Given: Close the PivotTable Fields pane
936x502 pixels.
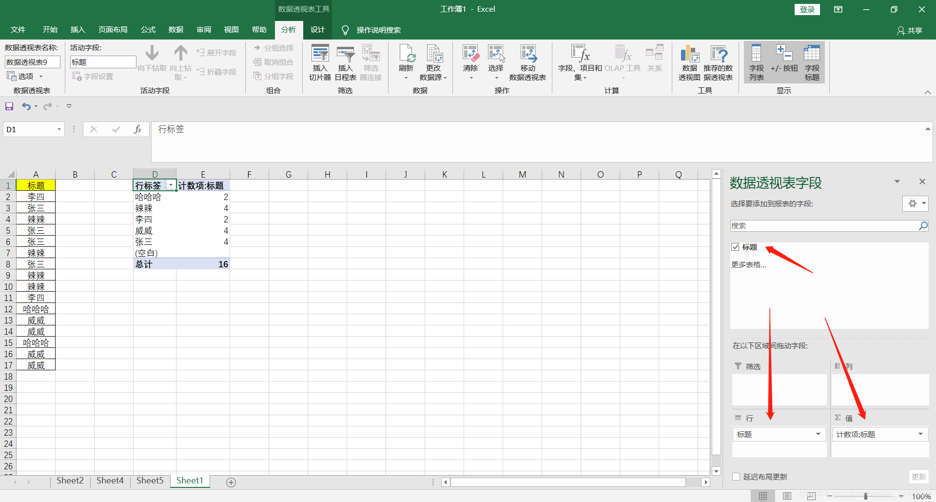Looking at the screenshot, I should pos(922,181).
